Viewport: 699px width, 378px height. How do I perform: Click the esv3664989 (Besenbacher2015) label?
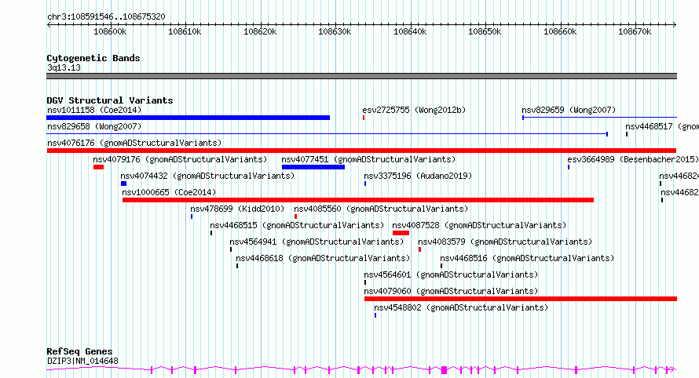click(x=633, y=159)
